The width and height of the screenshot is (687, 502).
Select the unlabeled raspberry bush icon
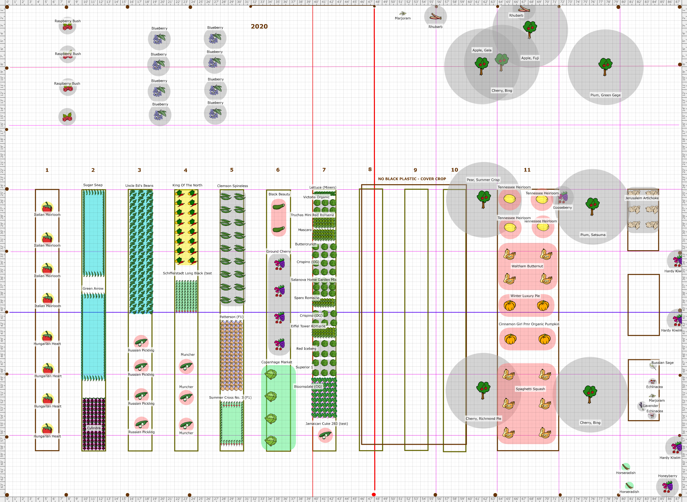point(67,117)
